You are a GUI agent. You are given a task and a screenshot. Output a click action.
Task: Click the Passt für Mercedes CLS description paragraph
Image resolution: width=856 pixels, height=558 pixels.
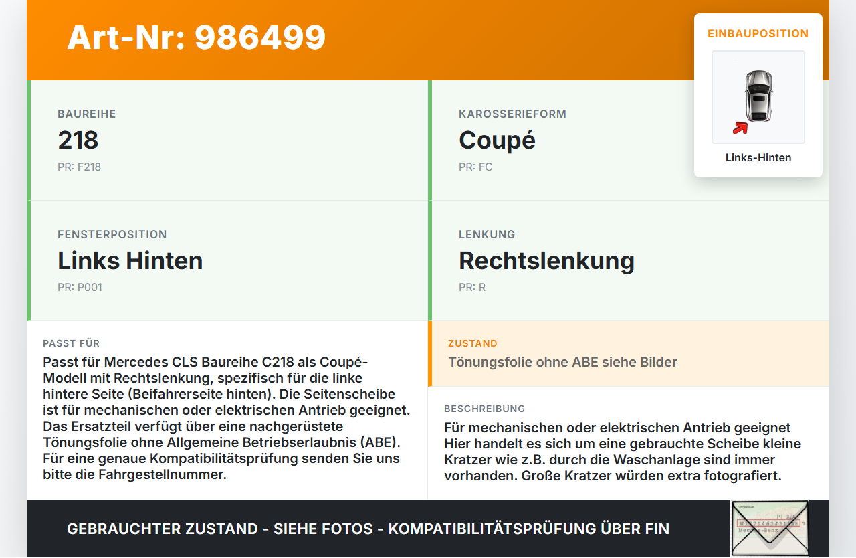click(x=227, y=418)
